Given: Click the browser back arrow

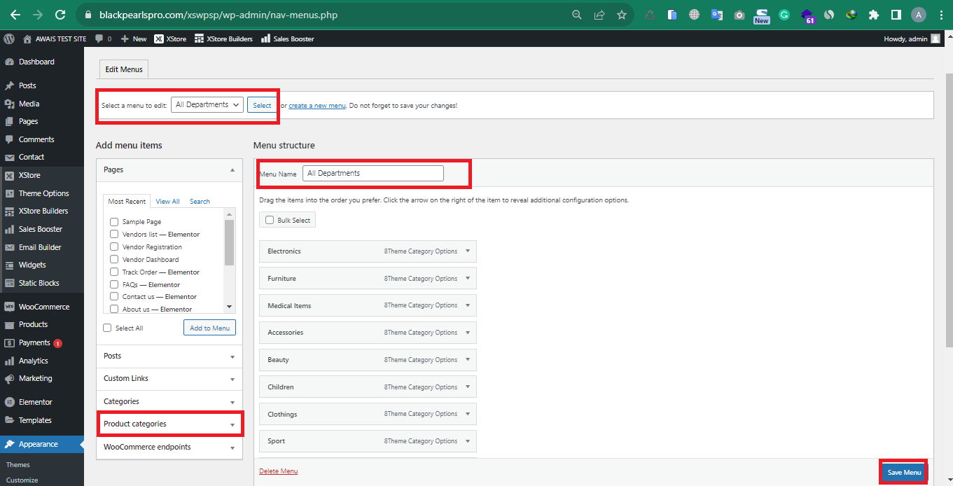Looking at the screenshot, I should click(x=15, y=15).
